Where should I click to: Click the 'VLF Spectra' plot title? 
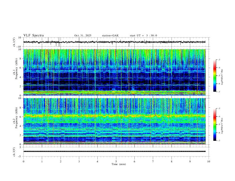(x=34, y=35)
